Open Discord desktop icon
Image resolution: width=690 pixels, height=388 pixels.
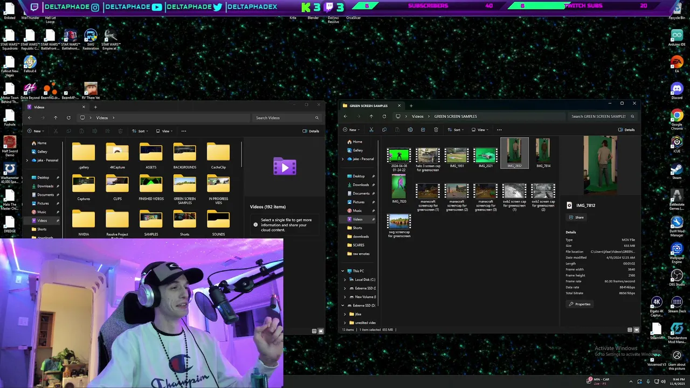(x=677, y=91)
